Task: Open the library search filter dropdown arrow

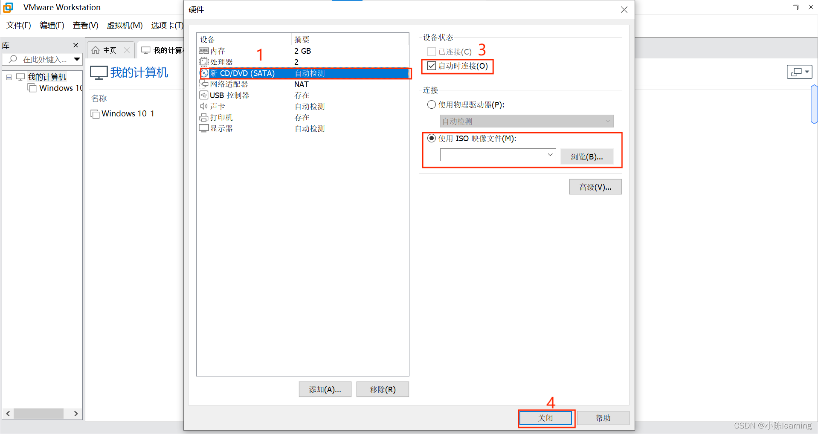Action: (77, 59)
